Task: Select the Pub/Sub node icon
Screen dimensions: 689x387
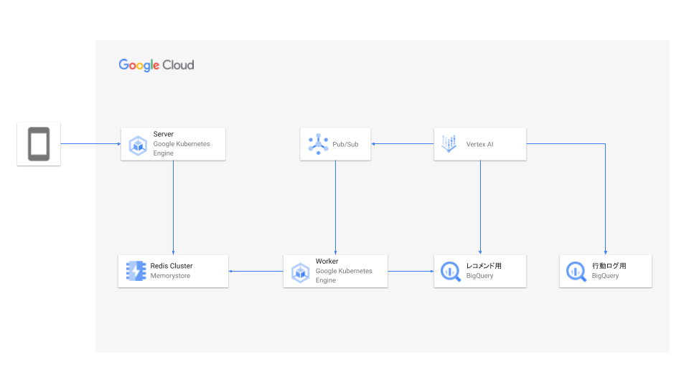Action: [318, 144]
